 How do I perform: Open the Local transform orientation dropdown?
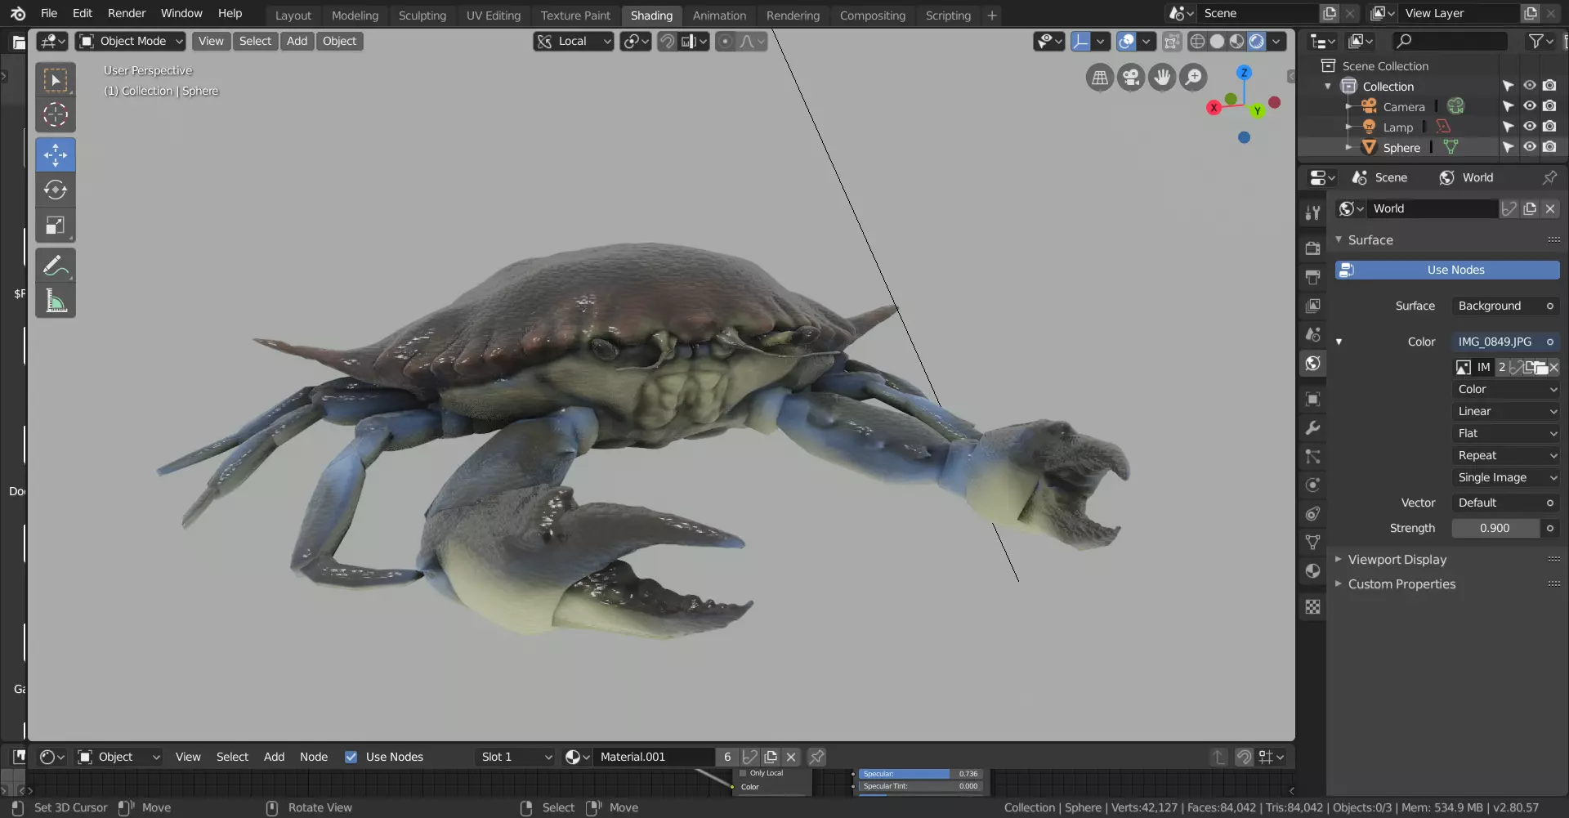coord(574,41)
